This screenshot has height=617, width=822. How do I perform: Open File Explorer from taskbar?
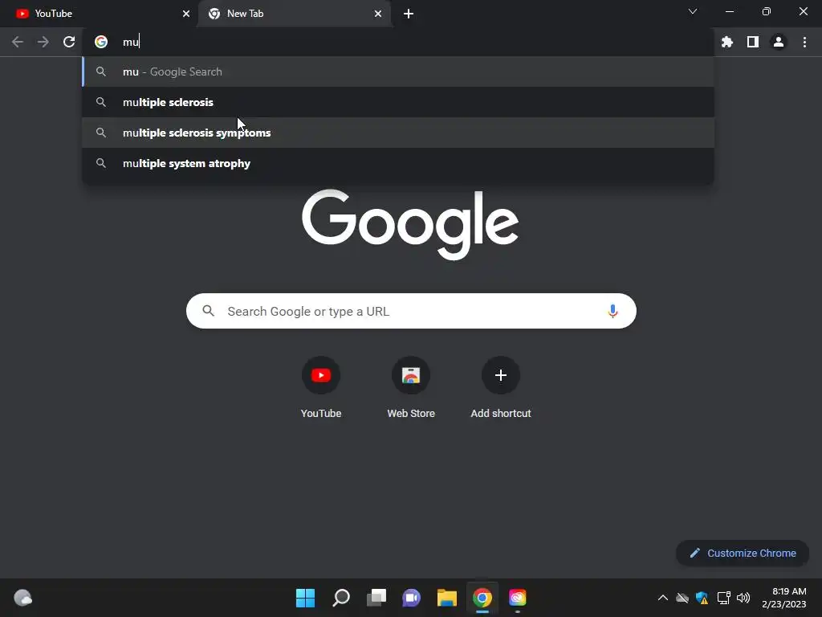pyautogui.click(x=446, y=598)
